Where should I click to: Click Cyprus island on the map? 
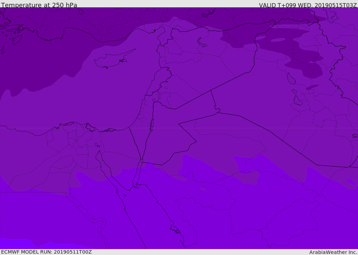click(111, 60)
